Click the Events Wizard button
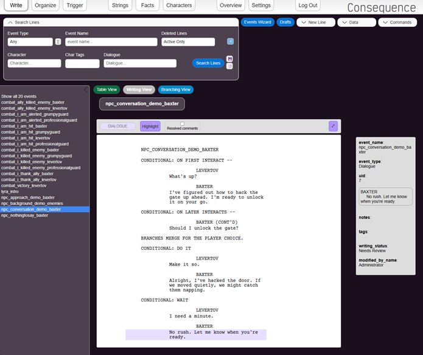The height and width of the screenshot is (355, 423). click(x=257, y=22)
